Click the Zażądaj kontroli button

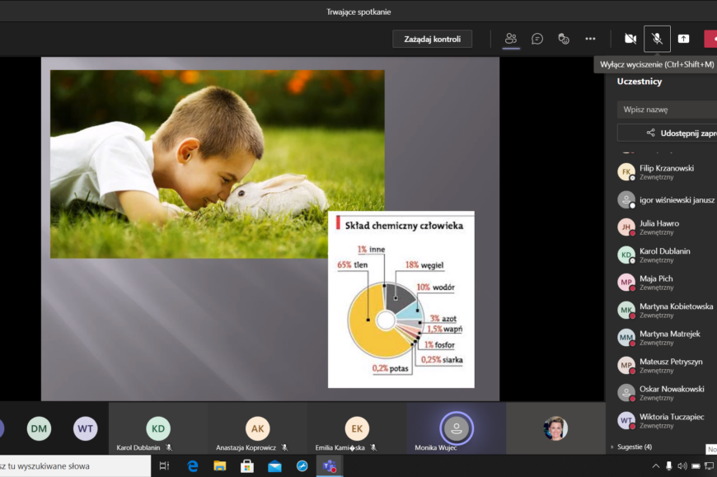pyautogui.click(x=432, y=39)
